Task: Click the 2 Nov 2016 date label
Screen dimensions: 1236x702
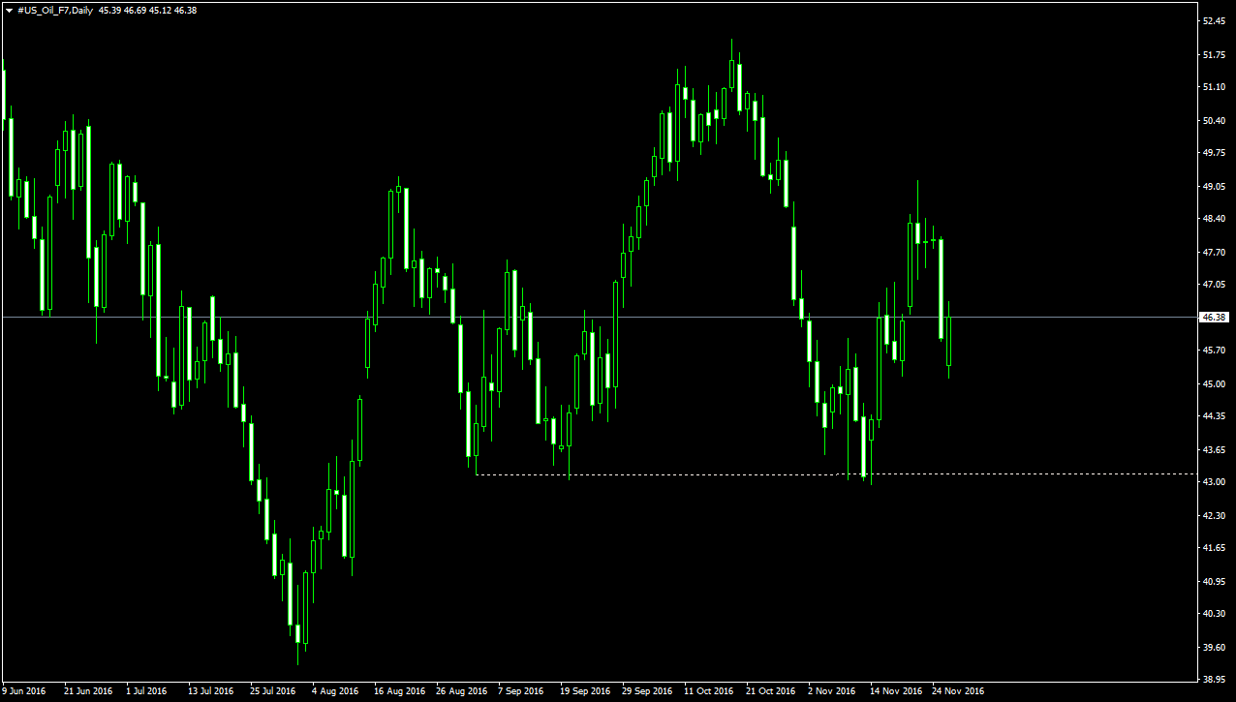Action: 832,691
